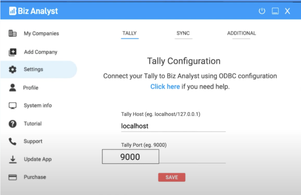Viewport: 301px width, 195px height.
Task: Focus the Tally Host field showing localhost
Action: 173,126
